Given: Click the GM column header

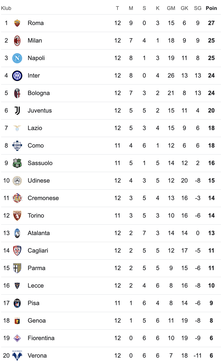Looking at the screenshot, I should (x=171, y=8).
